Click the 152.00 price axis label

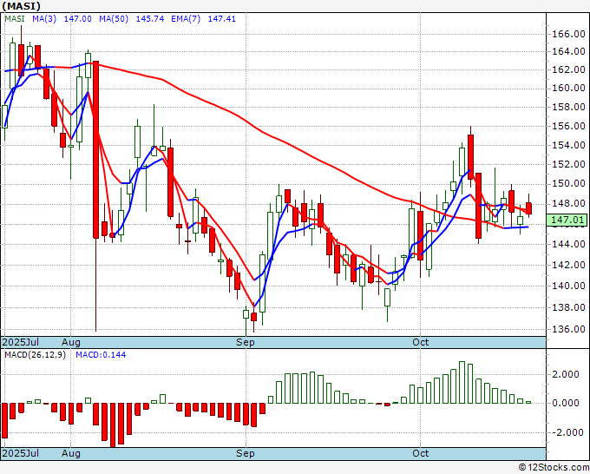[568, 164]
